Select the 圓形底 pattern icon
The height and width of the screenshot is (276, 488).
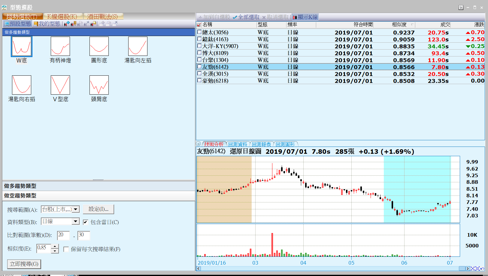[x=99, y=47]
